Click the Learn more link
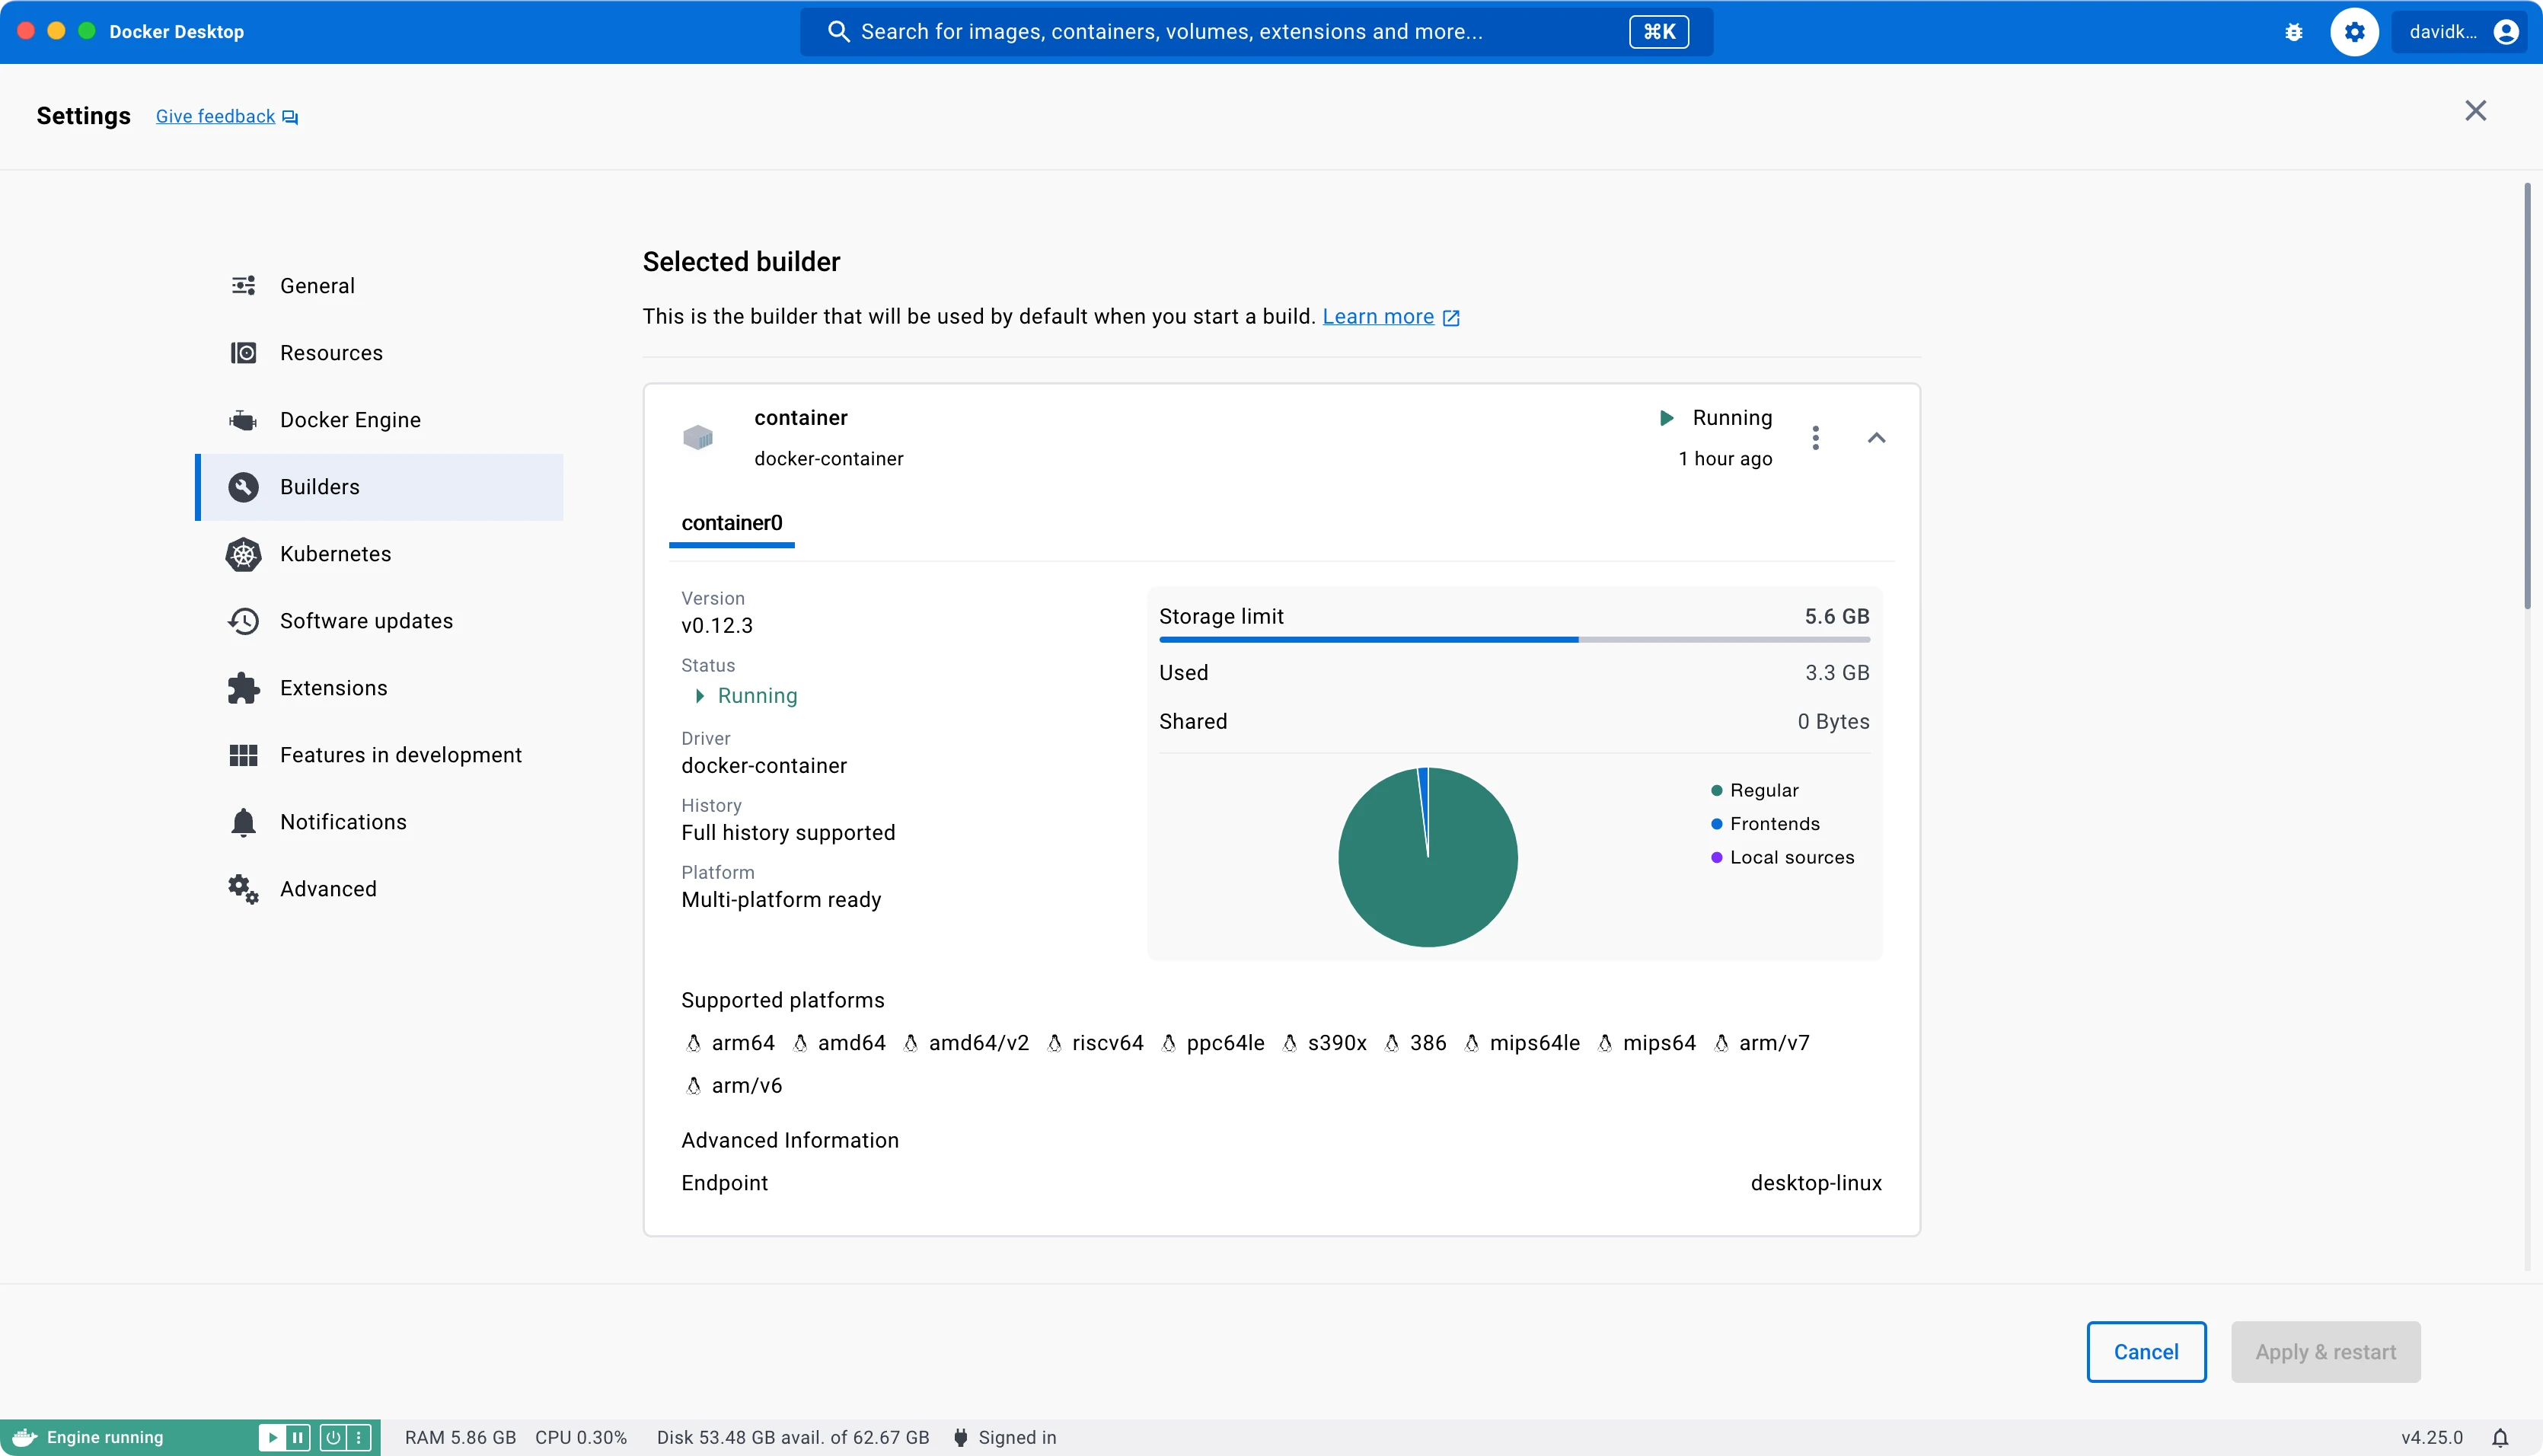Viewport: 2543px width, 1456px height. pyautogui.click(x=1377, y=317)
